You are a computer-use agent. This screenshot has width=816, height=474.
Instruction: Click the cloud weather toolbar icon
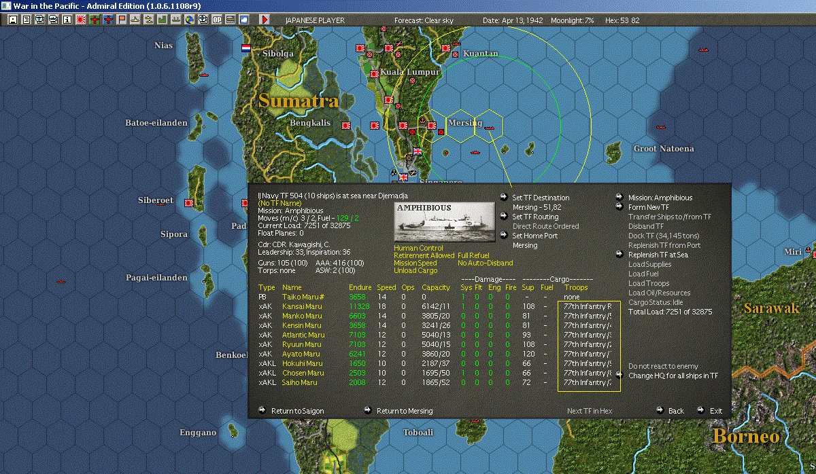click(x=243, y=20)
